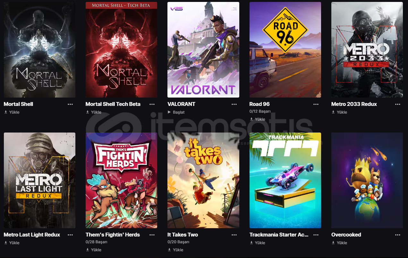The width and height of the screenshot is (408, 258).
Task: Select the Trackmania cover thumbnail
Action: coord(285,180)
